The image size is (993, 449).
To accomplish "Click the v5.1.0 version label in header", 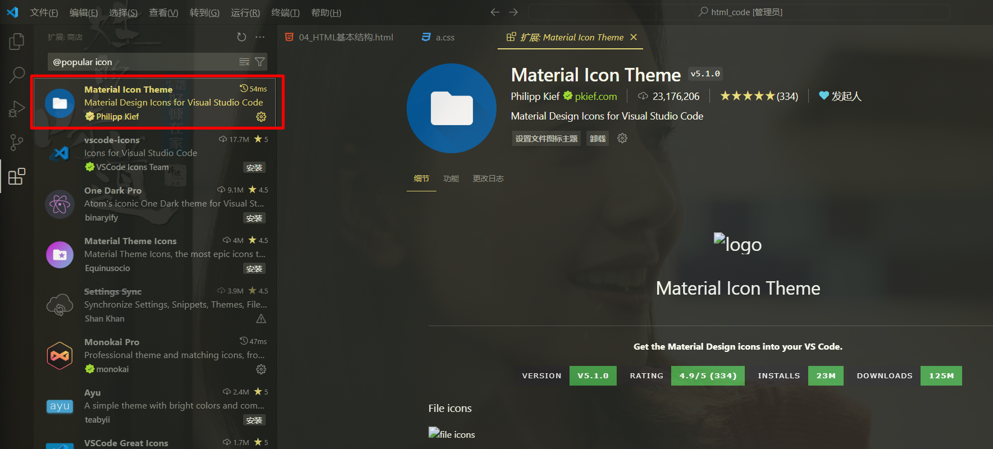I will (705, 74).
